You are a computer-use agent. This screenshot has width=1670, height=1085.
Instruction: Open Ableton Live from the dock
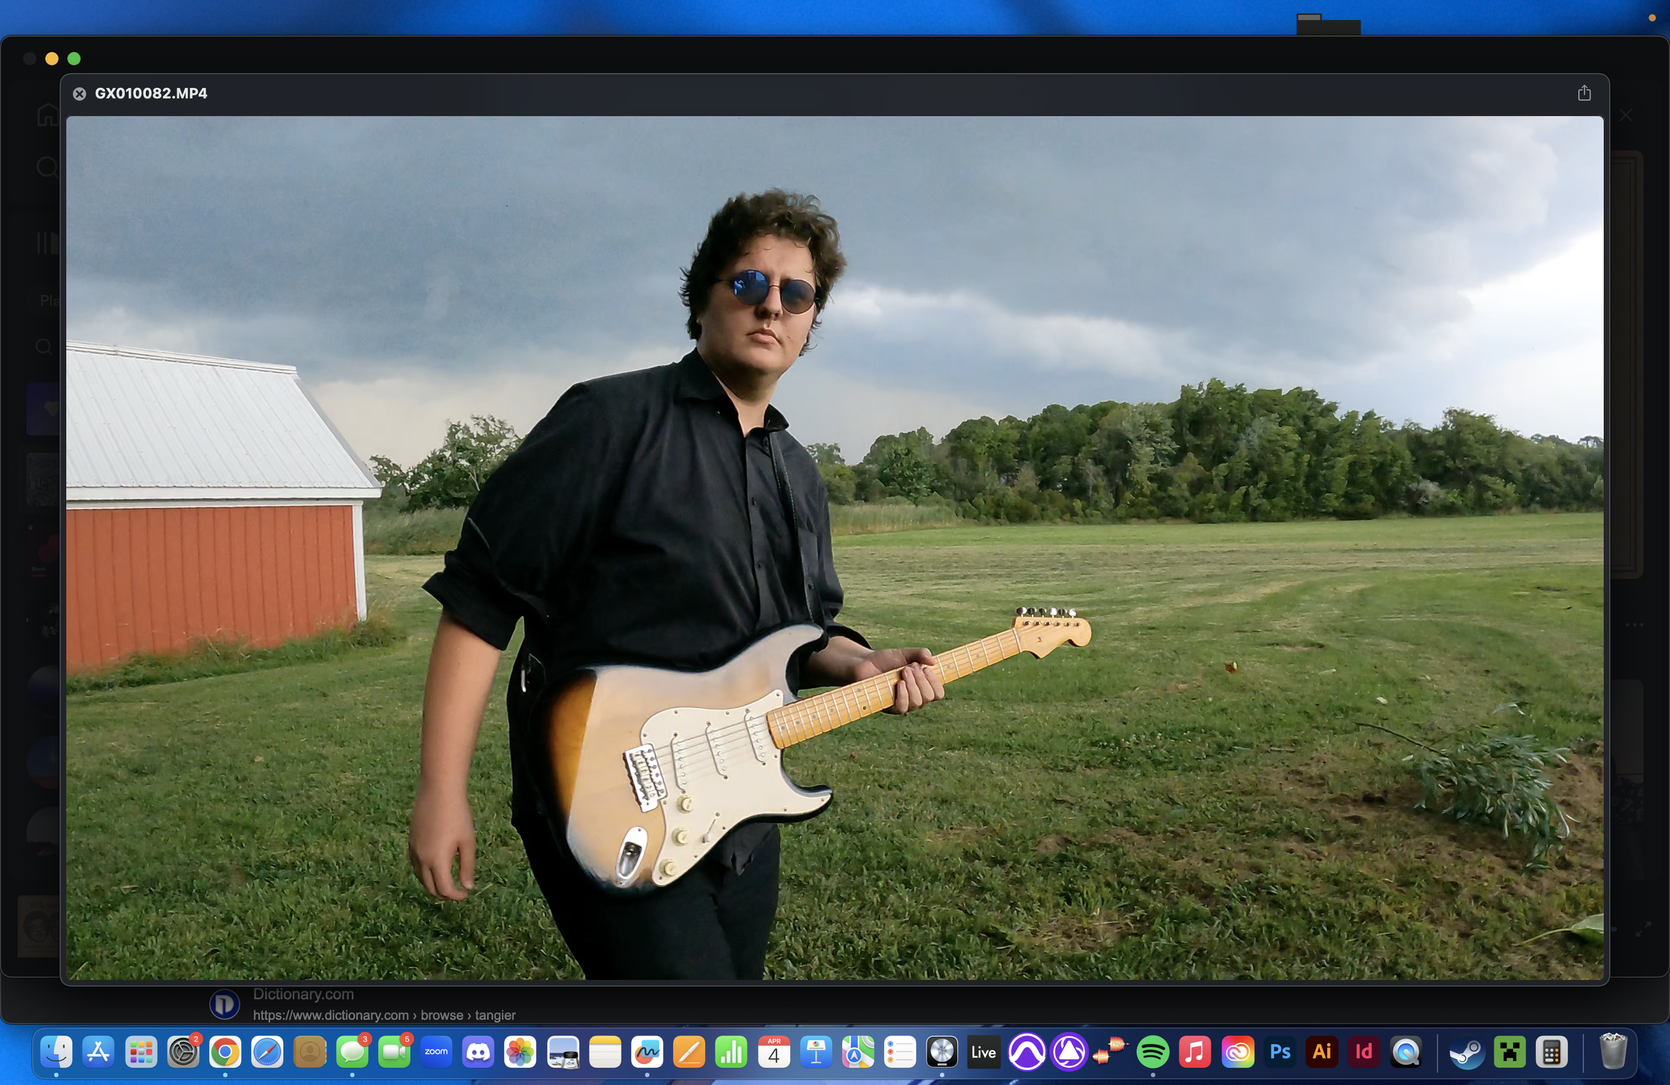coord(983,1052)
